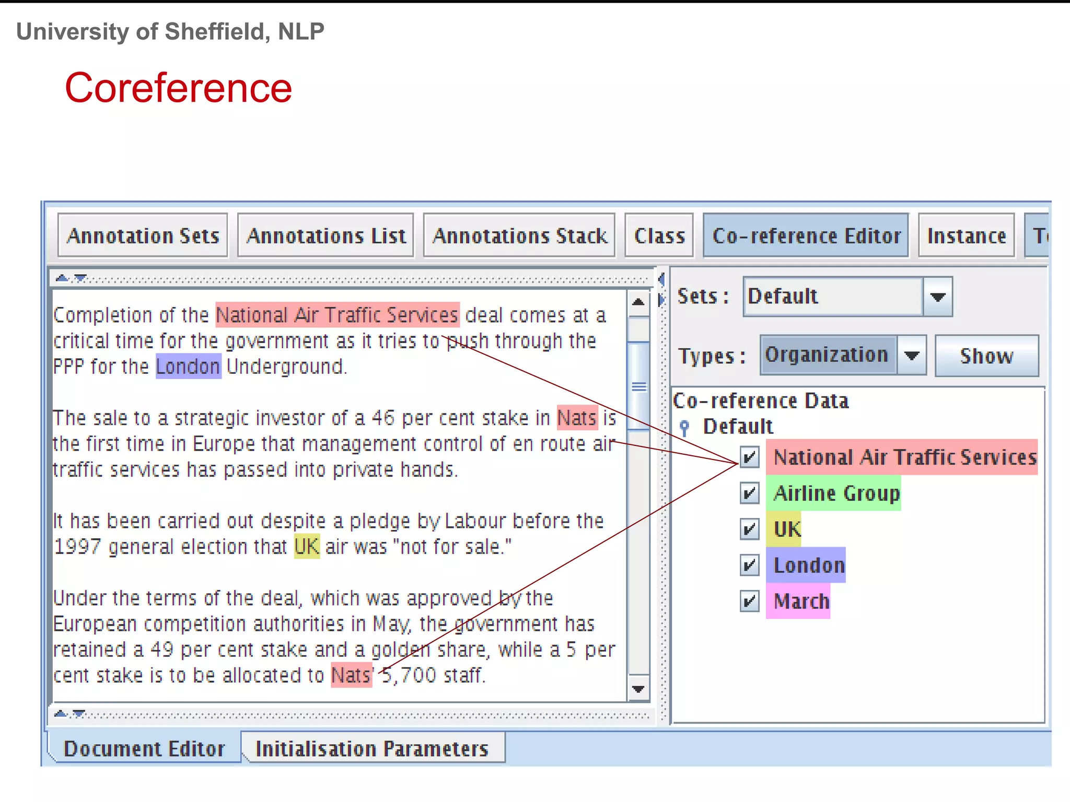Click the Show button

tap(986, 356)
